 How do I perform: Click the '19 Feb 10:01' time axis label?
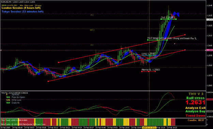coord(125,128)
